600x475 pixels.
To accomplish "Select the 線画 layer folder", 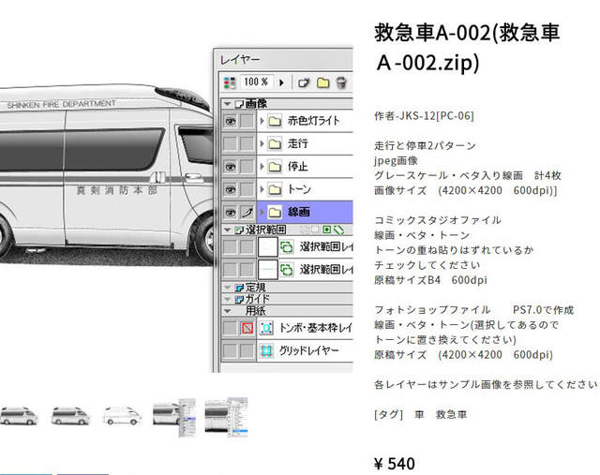I will 309,212.
